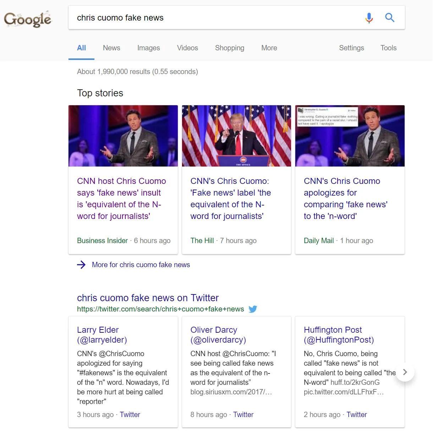Viewport: 433px width, 433px height.
Task: Click the '2 hours ago' timestamp
Action: pos(322,415)
